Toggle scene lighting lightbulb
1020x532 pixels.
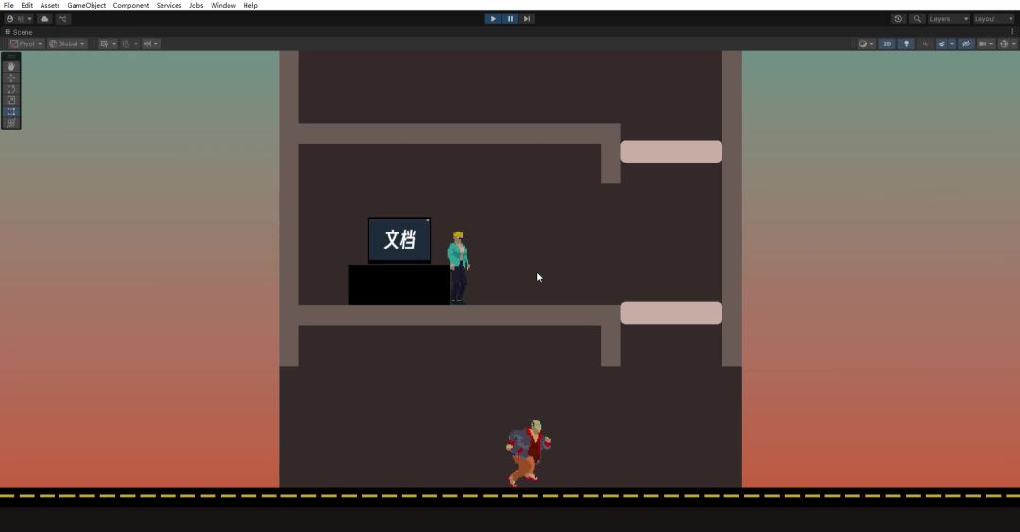coord(906,43)
